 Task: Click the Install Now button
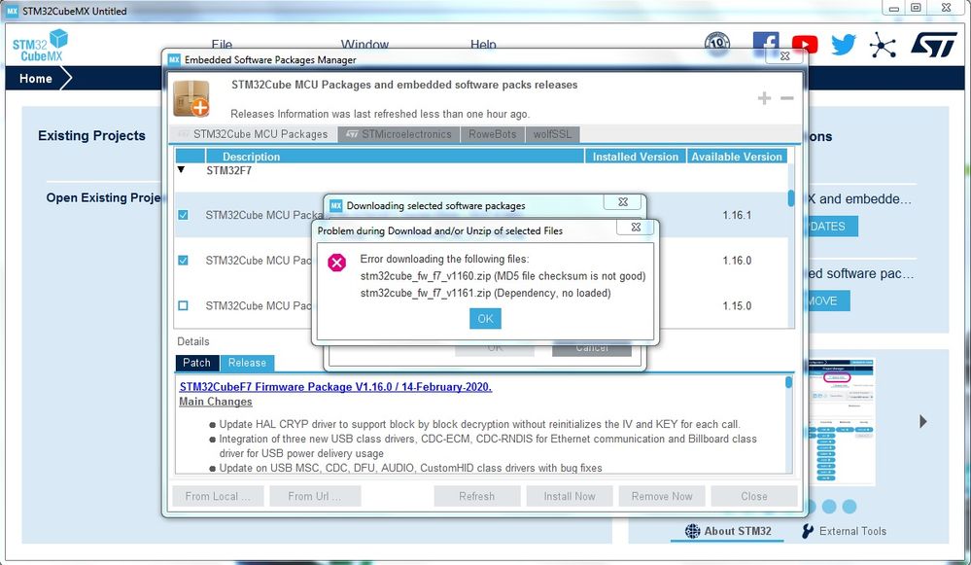coord(570,496)
